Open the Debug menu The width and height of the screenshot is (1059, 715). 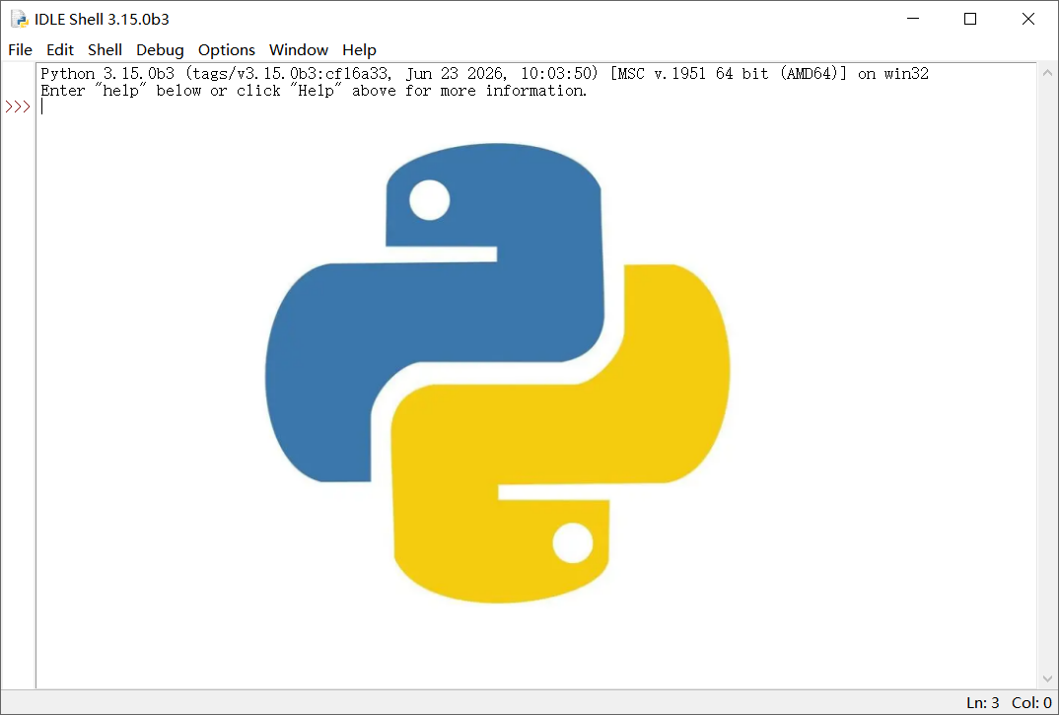click(160, 50)
